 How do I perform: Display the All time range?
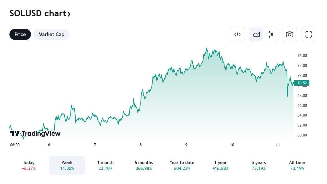pyautogui.click(x=297, y=165)
